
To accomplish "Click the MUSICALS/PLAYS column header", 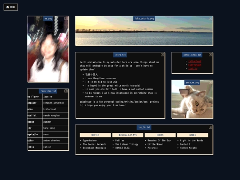I will point(128,135).
